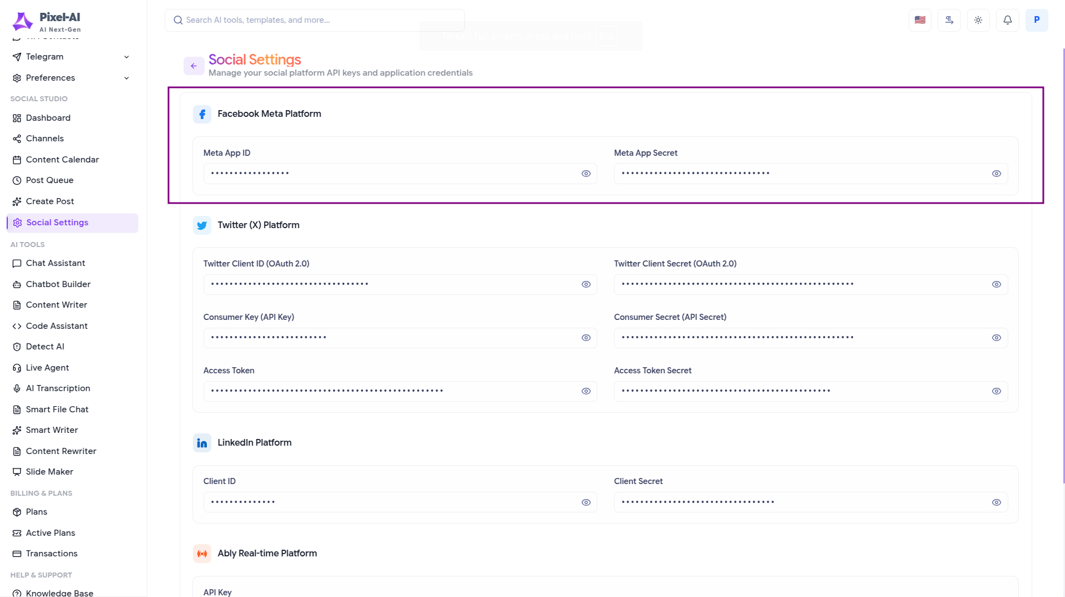Open the Content Writer tool
This screenshot has height=597, width=1065.
pos(72,305)
